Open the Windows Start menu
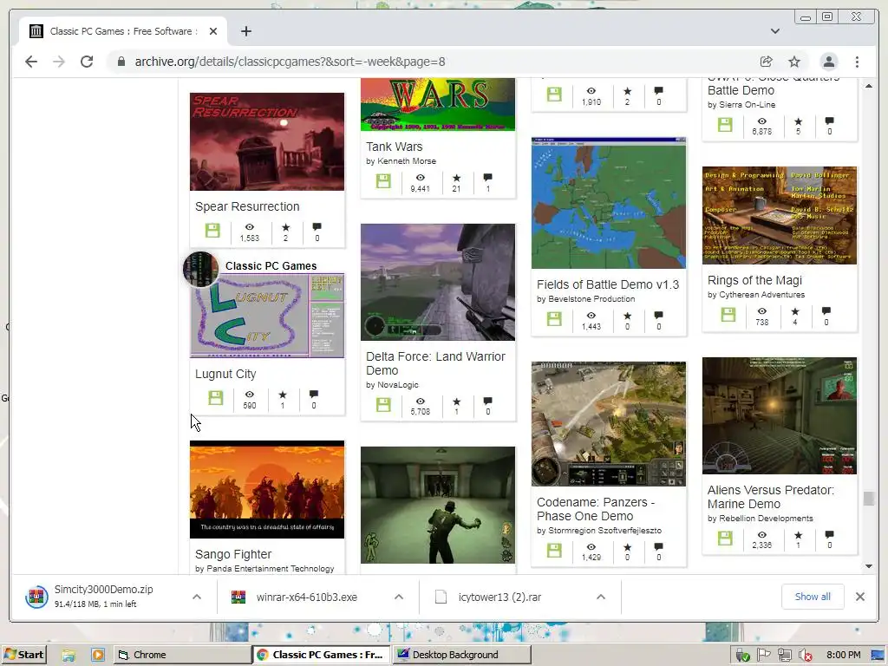 tap(23, 655)
